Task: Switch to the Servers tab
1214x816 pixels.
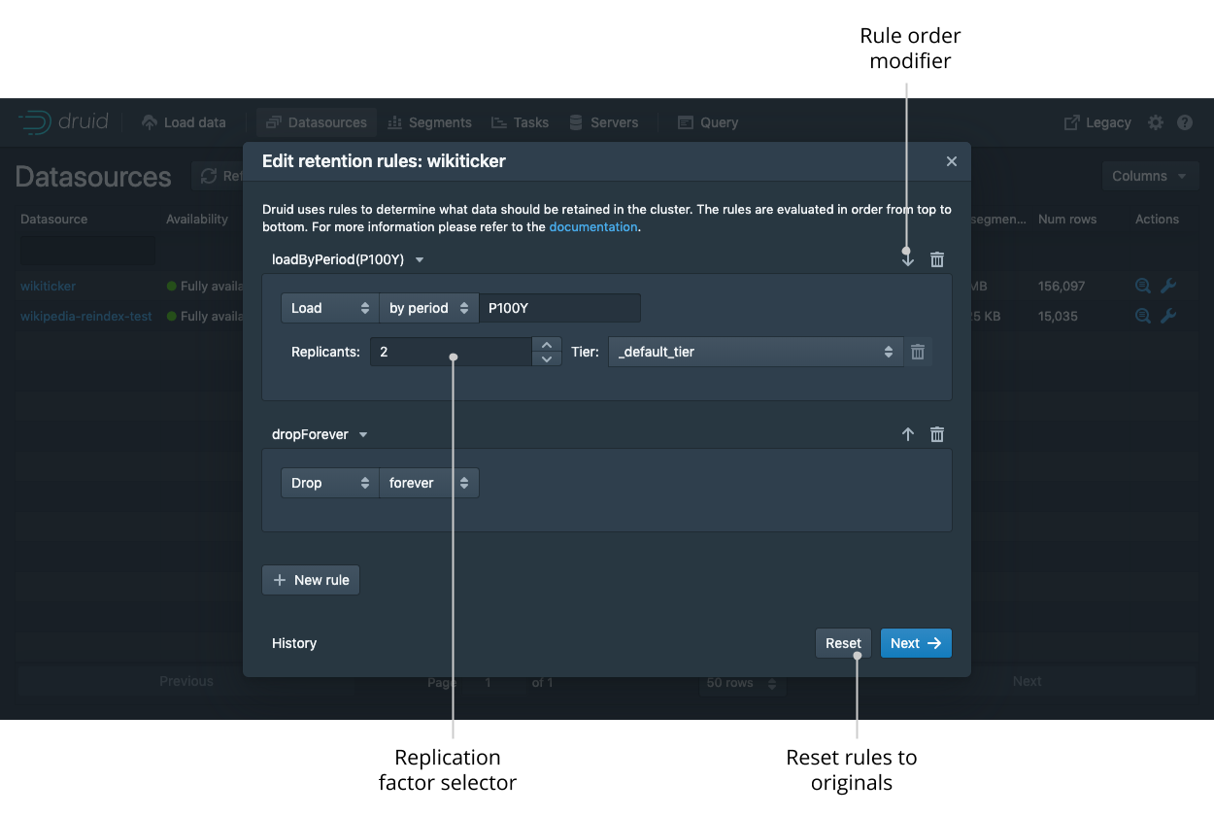Action: point(603,122)
